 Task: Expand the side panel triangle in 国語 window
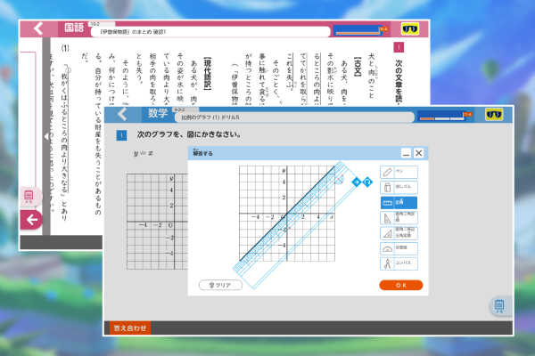click(x=46, y=136)
